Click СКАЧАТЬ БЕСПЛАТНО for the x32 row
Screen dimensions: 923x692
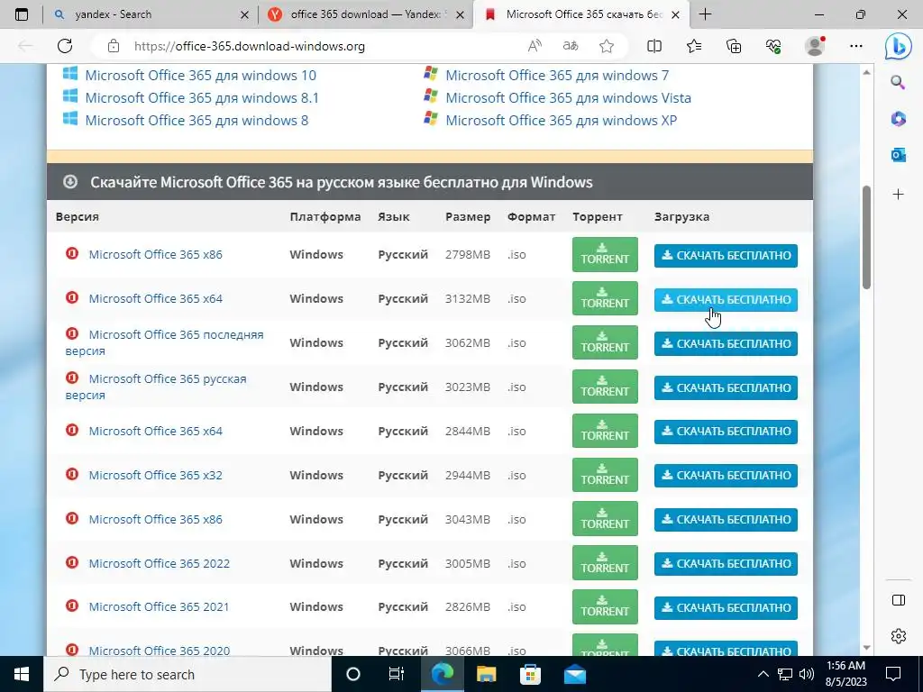point(726,476)
